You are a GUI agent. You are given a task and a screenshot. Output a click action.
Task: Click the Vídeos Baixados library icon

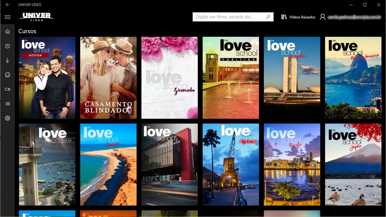(284, 17)
